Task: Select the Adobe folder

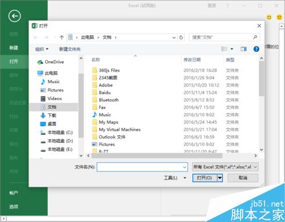Action: coord(103,85)
